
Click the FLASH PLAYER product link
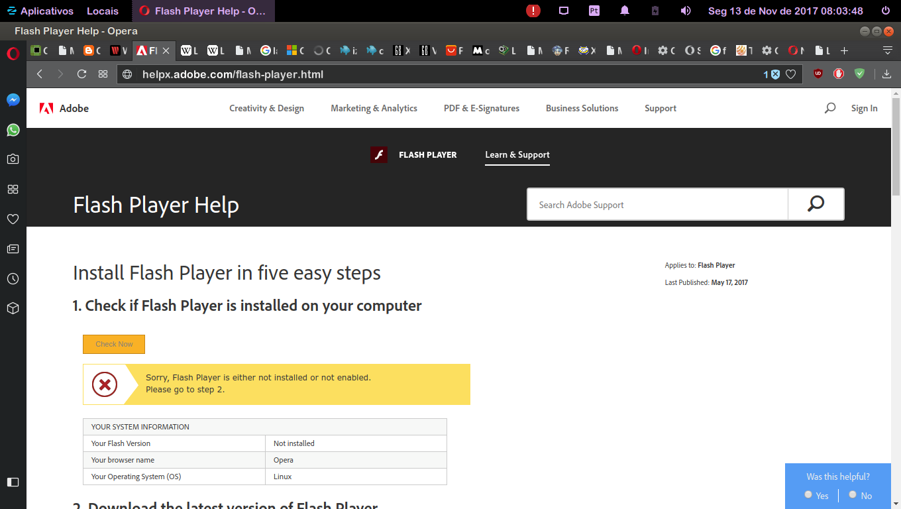tap(414, 154)
